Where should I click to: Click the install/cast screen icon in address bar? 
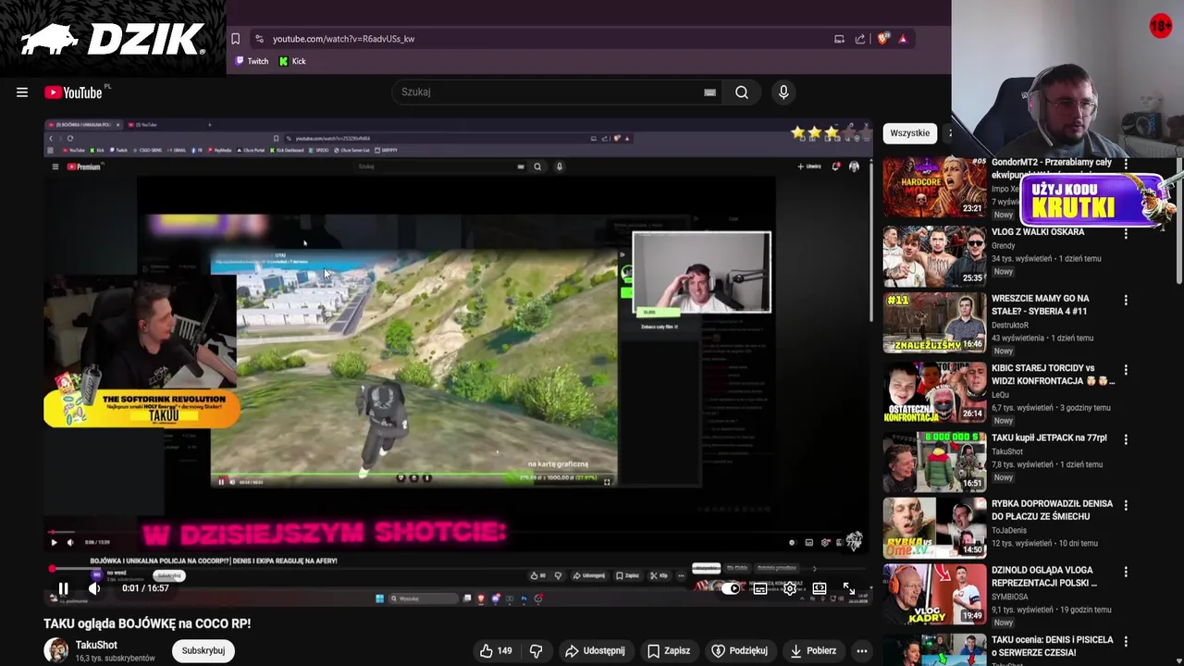(839, 39)
